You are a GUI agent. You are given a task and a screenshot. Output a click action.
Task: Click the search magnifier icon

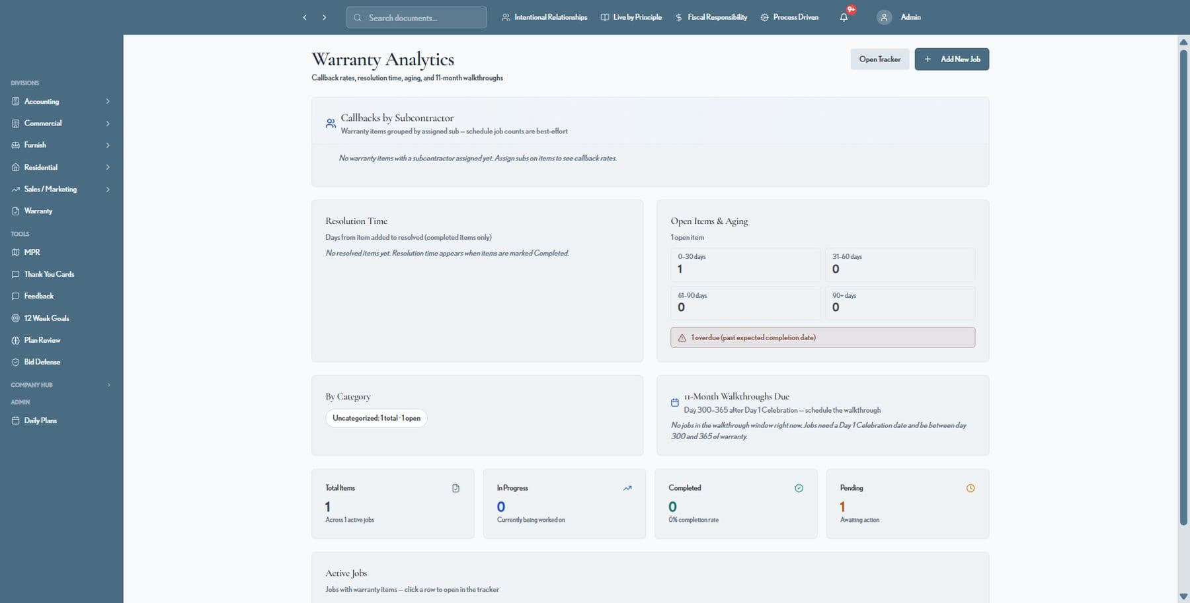(358, 18)
